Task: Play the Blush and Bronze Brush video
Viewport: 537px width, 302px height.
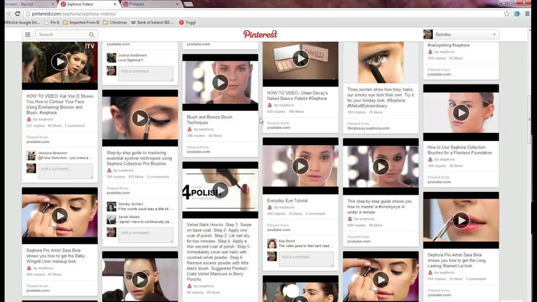Action: click(220, 82)
